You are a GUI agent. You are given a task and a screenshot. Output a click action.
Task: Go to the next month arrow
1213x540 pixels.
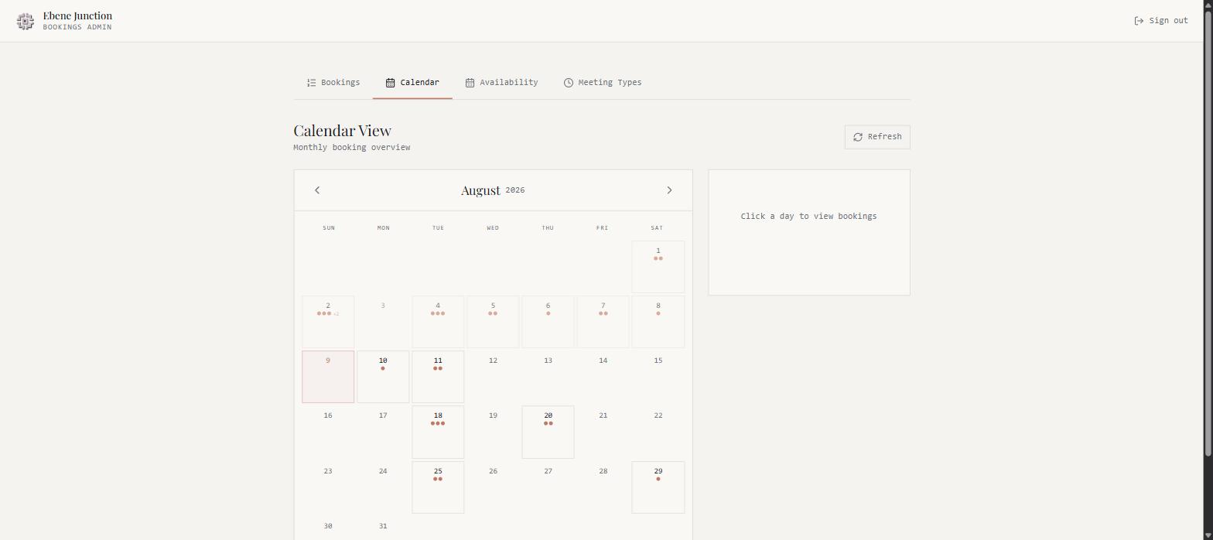669,190
